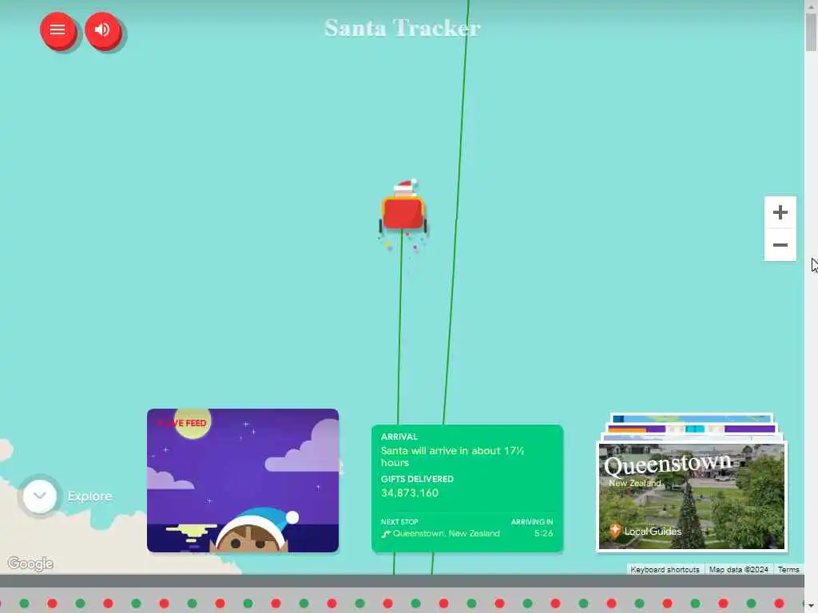Click the route arrow icon beside Queenstown
This screenshot has width=818, height=613.
pos(386,534)
